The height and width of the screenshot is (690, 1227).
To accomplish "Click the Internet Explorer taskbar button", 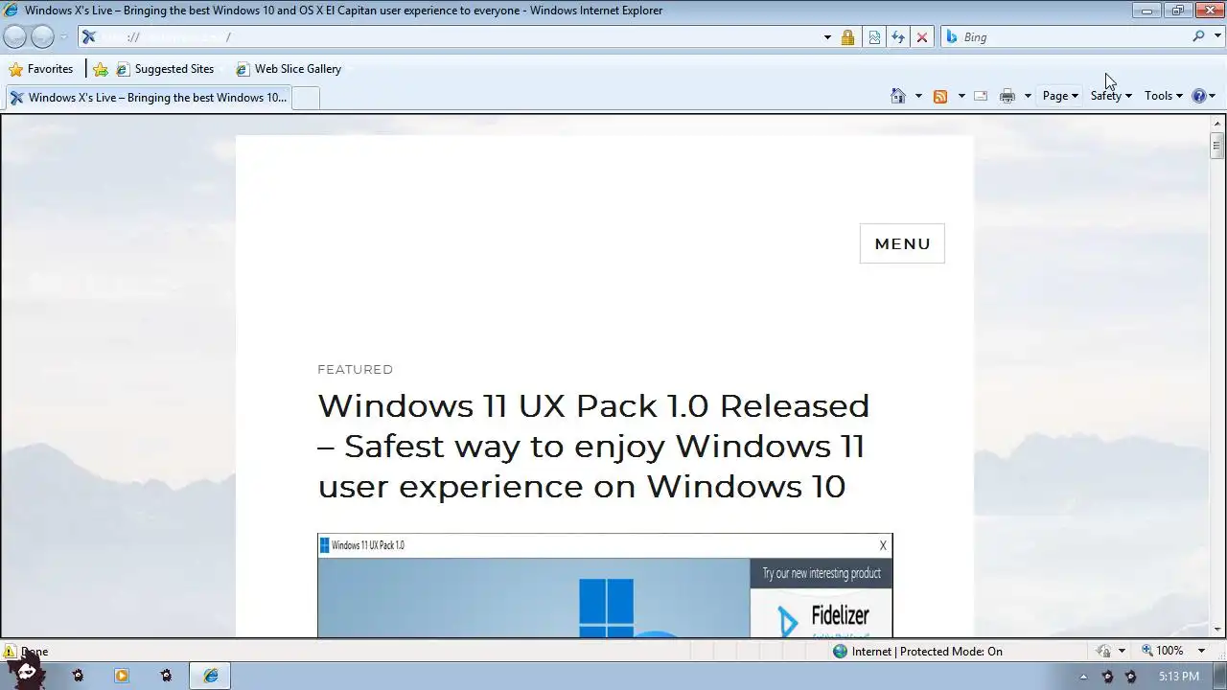I will pos(211,676).
